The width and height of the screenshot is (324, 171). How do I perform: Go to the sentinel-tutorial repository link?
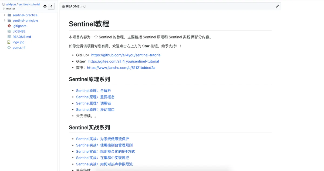tap(29, 4)
